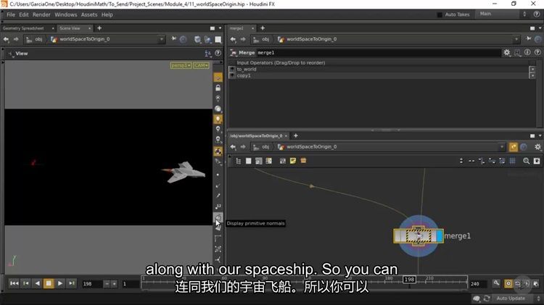Click the select tool icon atop viewport toolbar
Screen dimensions: 544x305
(218, 78)
